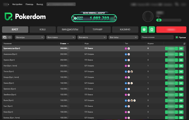Click the green gift box icon
This screenshot has width=189, height=120.
click(144, 30)
